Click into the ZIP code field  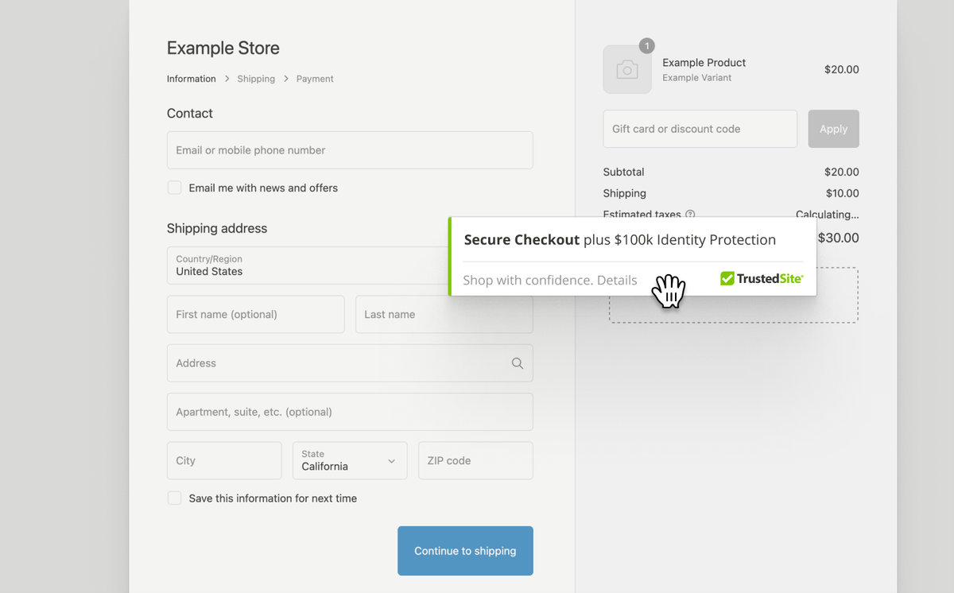click(x=475, y=461)
